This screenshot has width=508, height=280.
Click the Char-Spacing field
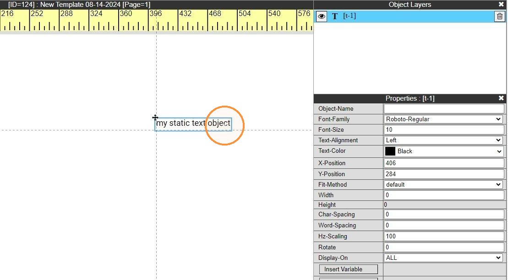[444, 214]
